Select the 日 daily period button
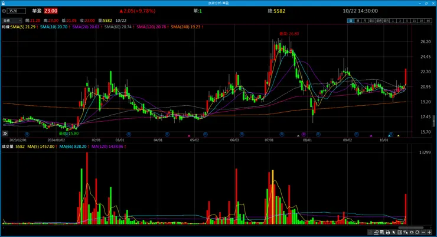The height and width of the screenshot is (237, 437). click(x=351, y=21)
